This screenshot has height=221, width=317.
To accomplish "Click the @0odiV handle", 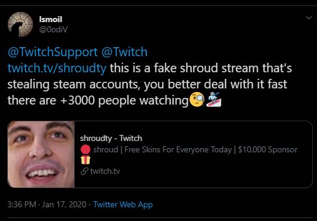I will [53, 29].
